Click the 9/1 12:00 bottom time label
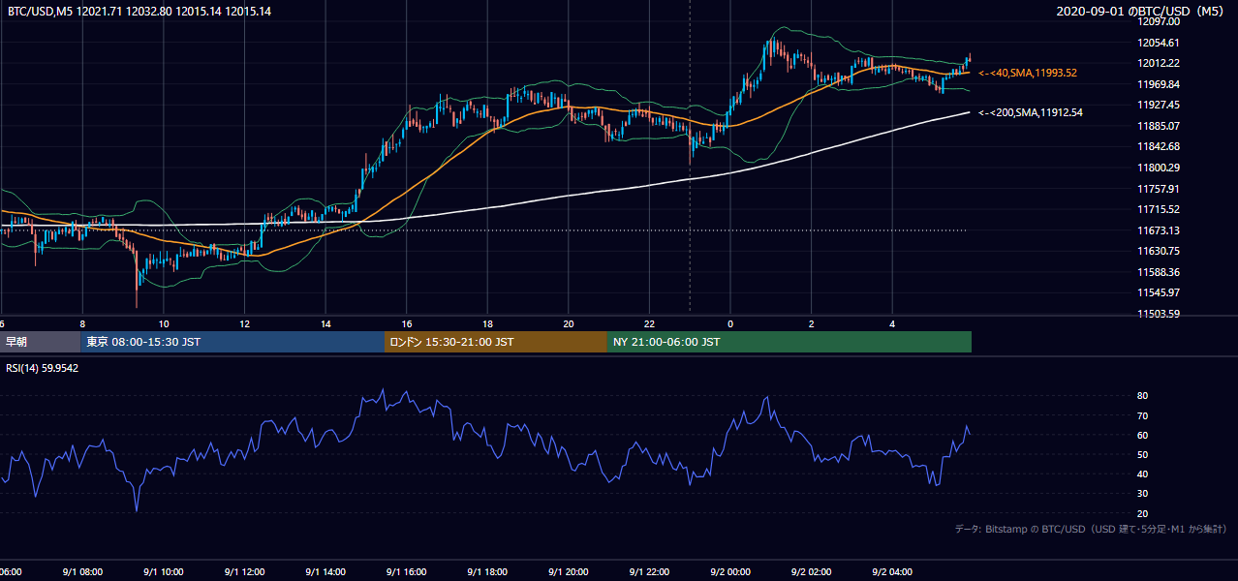The image size is (1238, 581). (x=245, y=571)
